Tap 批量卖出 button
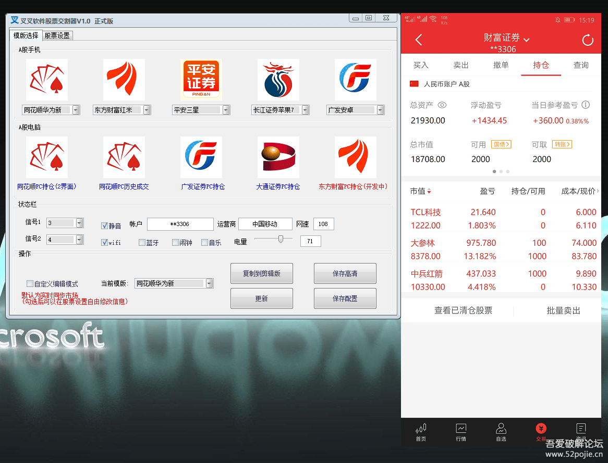The width and height of the screenshot is (608, 463). 563,310
